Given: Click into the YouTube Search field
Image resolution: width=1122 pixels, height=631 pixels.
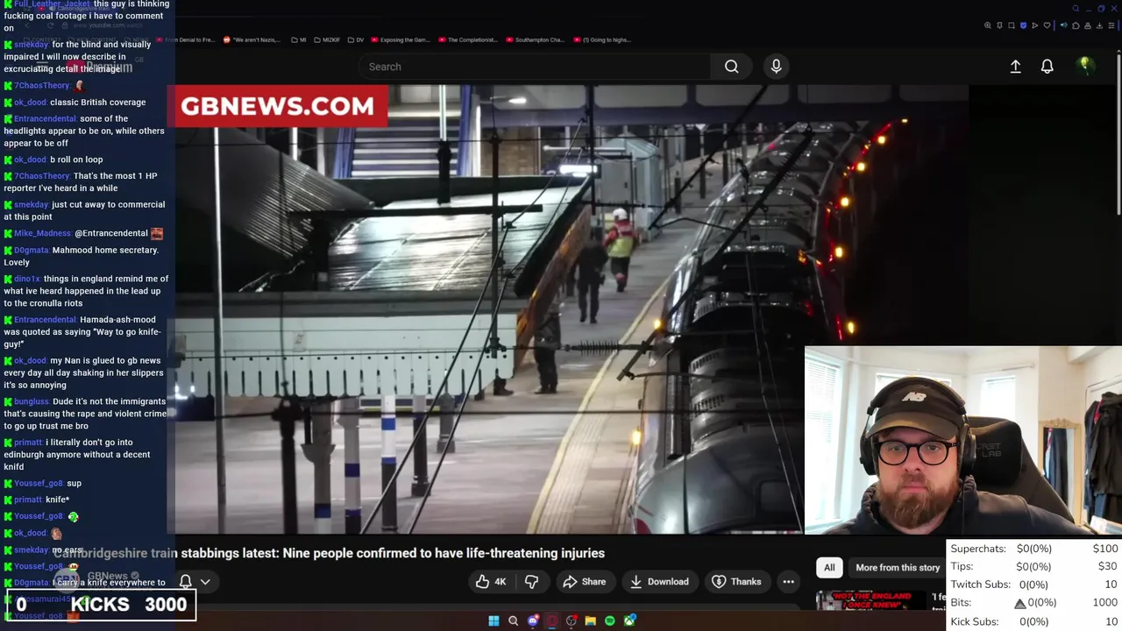Looking at the screenshot, I should [x=535, y=67].
